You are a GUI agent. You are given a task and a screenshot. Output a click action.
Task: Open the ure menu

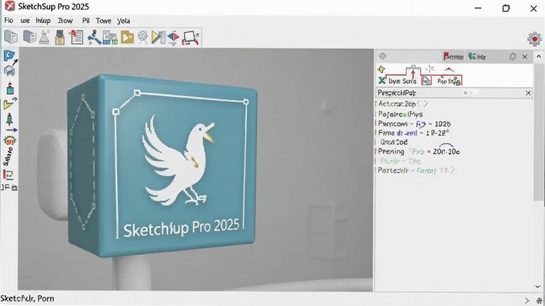pos(25,20)
